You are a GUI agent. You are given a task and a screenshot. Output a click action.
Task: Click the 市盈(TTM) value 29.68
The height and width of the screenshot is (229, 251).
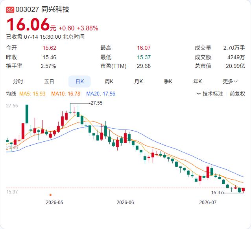[144, 66]
